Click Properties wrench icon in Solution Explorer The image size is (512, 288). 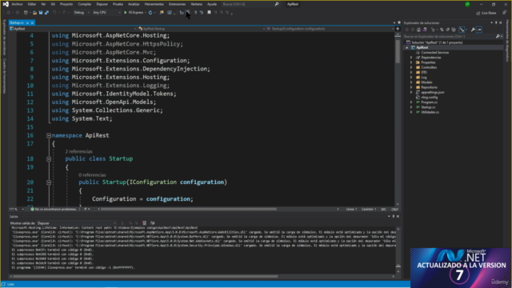click(x=473, y=30)
